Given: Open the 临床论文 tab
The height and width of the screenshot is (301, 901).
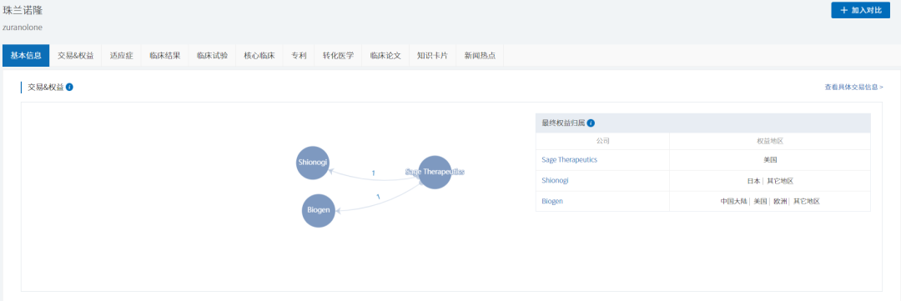Looking at the screenshot, I should click(x=385, y=56).
